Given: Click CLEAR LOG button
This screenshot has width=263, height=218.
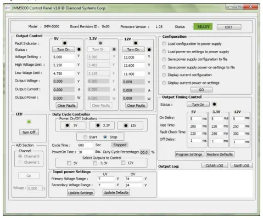Looking at the screenshot, I should (x=215, y=165).
